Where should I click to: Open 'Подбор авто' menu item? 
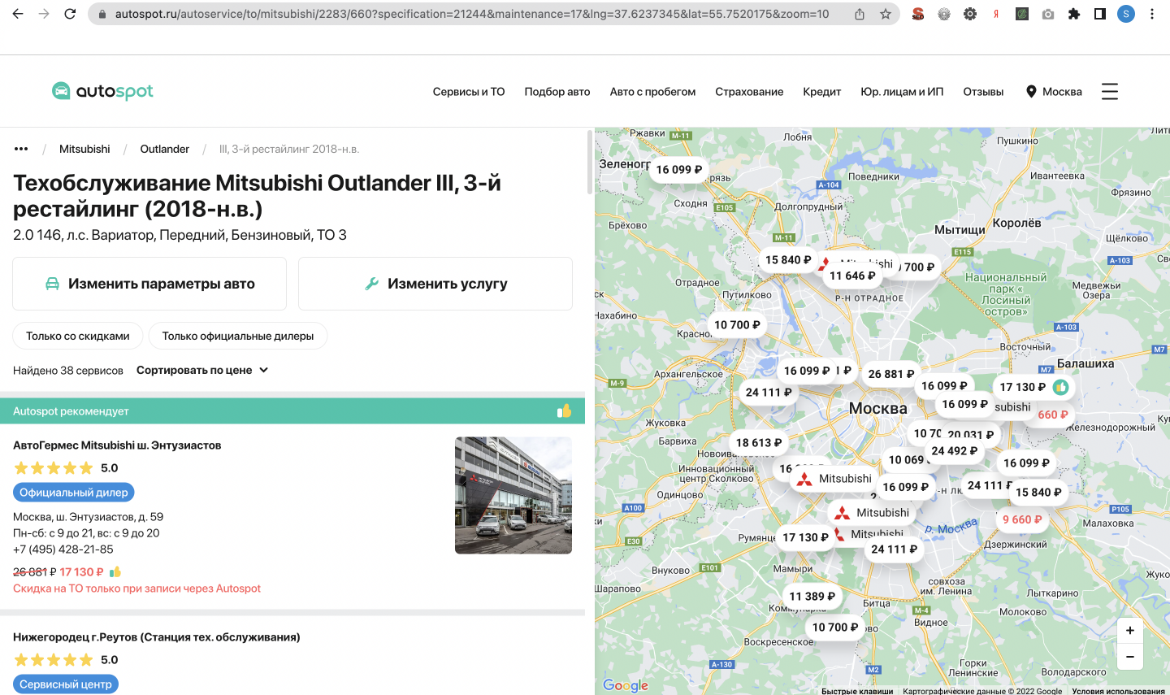(557, 92)
